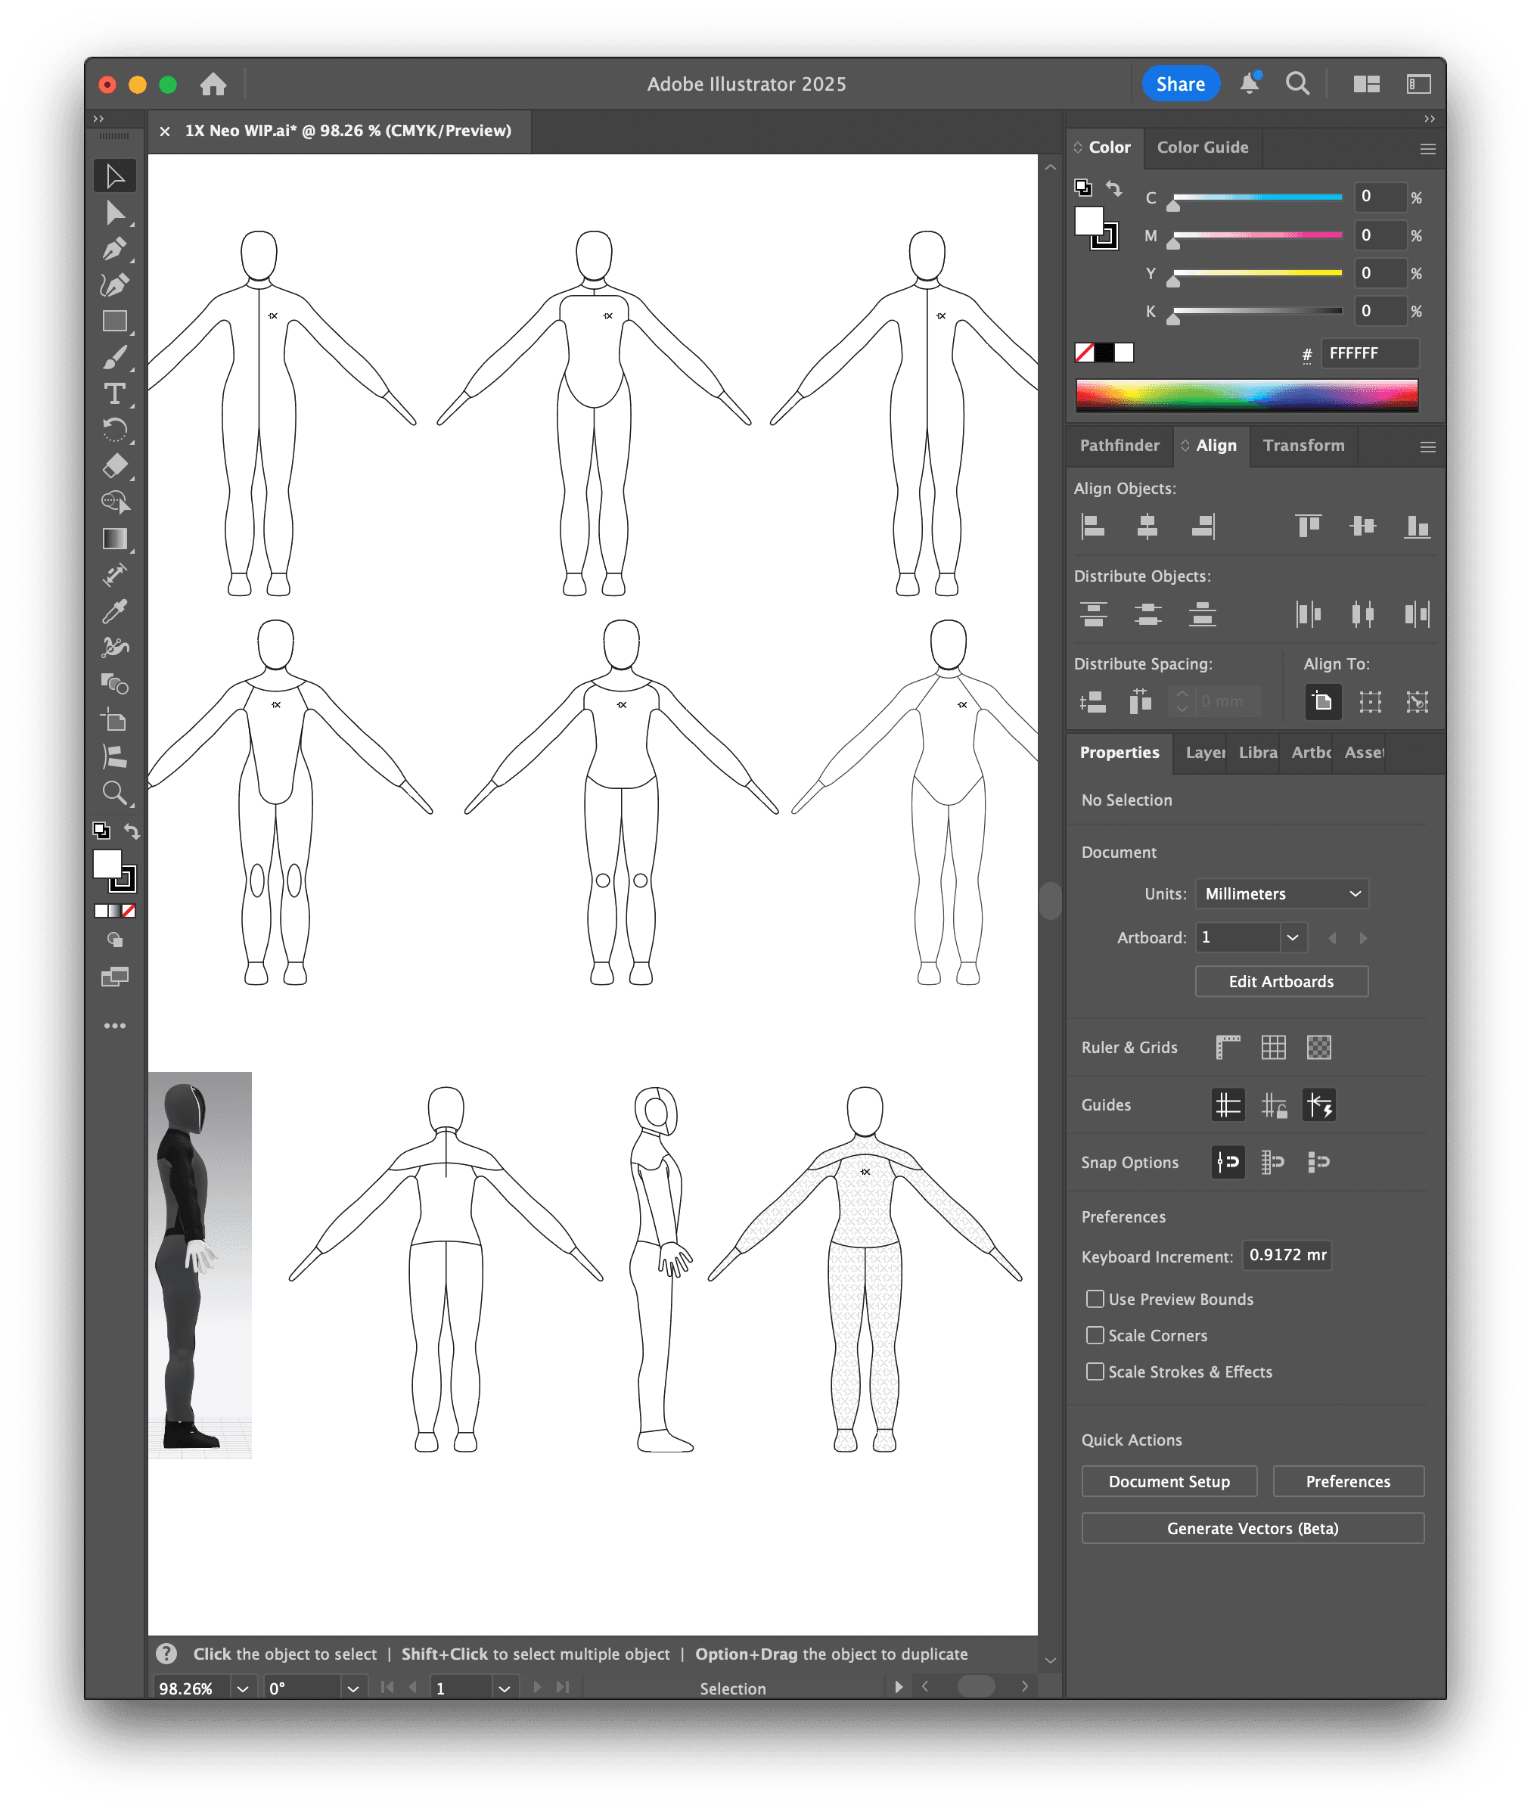Expand the Artboard number dropdown
This screenshot has height=1811, width=1531.
point(1292,937)
